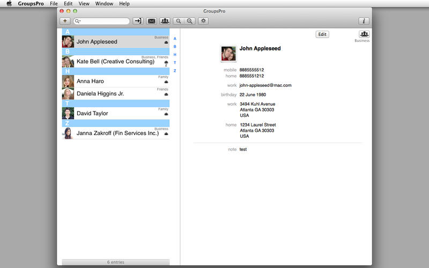Viewport: 429px width, 268px height.
Task: Click the import arrow toolbar icon
Action: click(138, 21)
